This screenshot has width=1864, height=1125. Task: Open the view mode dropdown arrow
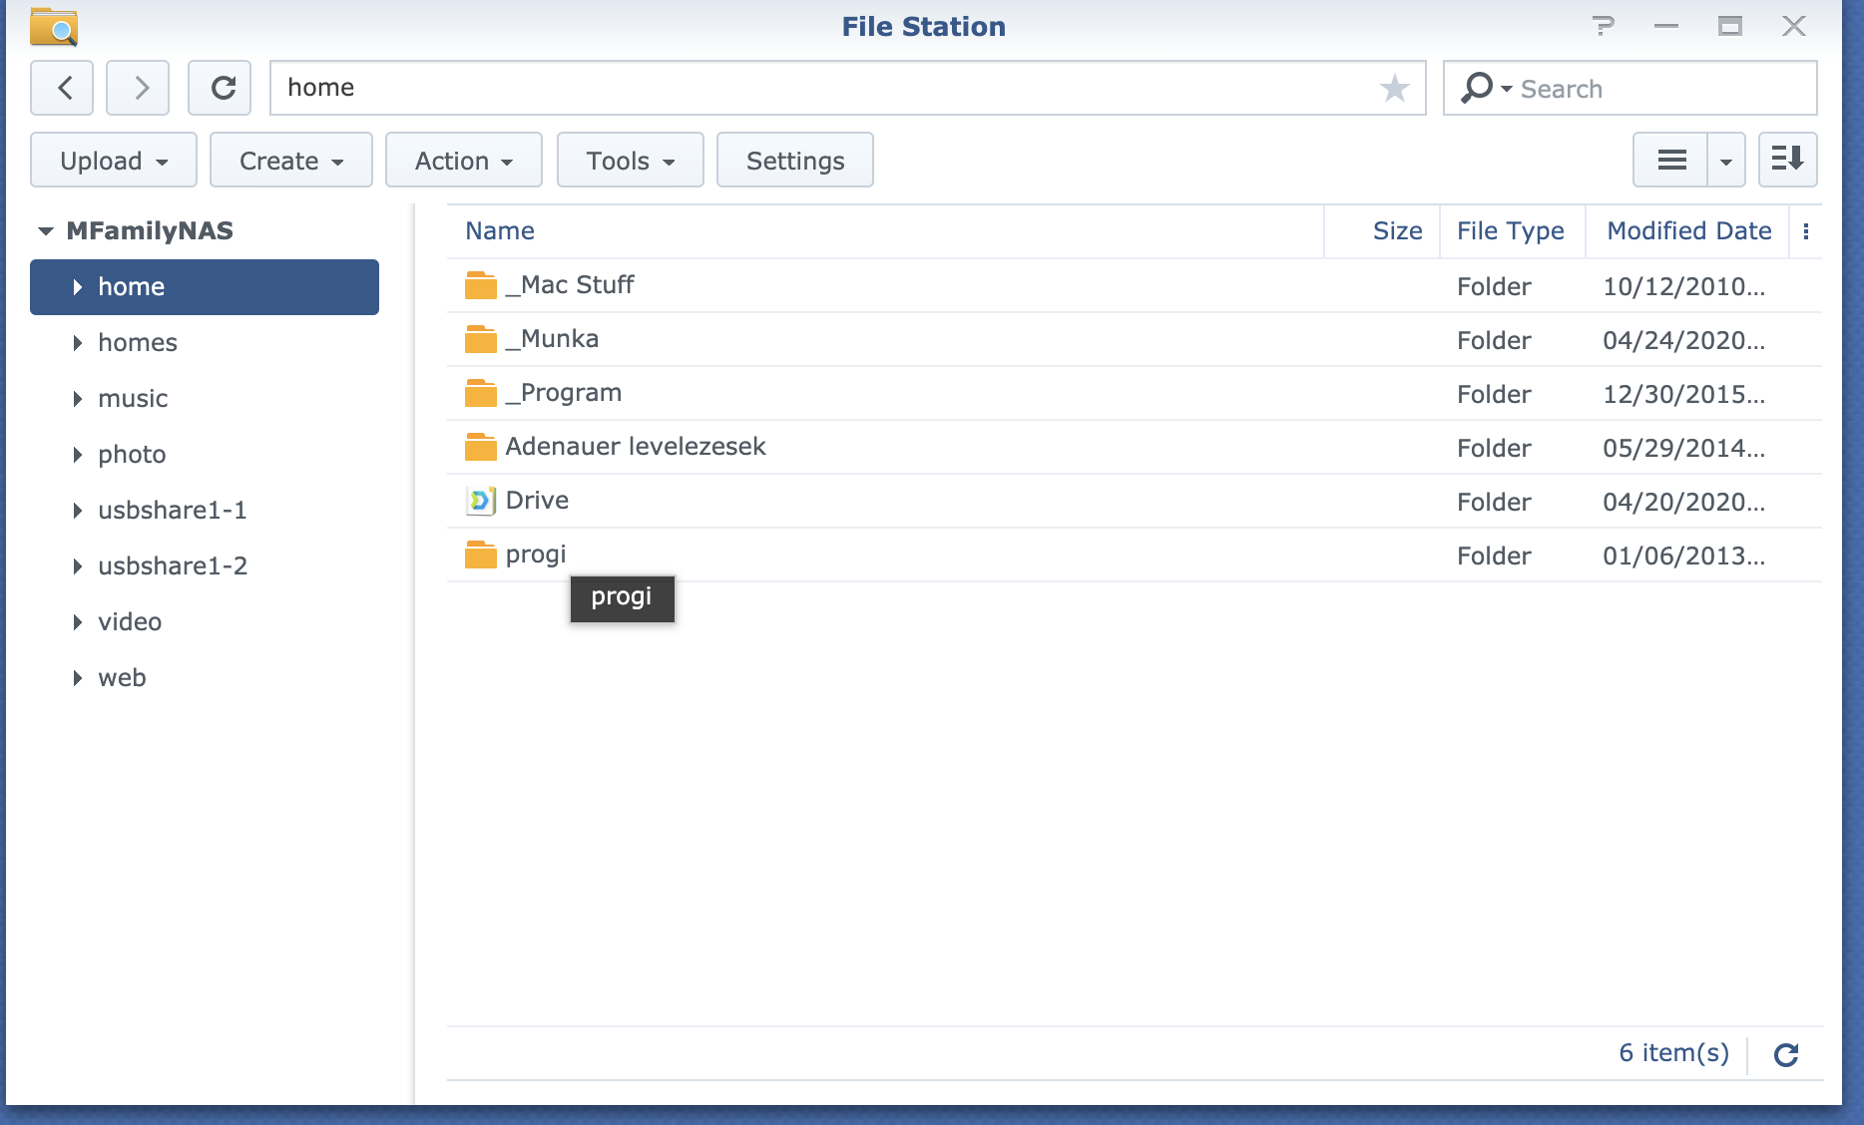pyautogui.click(x=1726, y=160)
